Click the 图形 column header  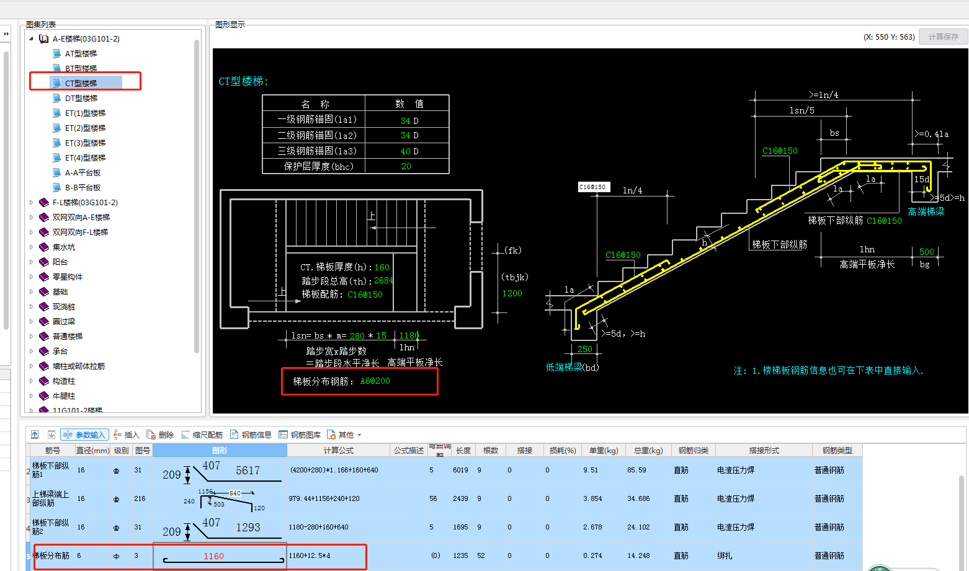click(x=220, y=450)
